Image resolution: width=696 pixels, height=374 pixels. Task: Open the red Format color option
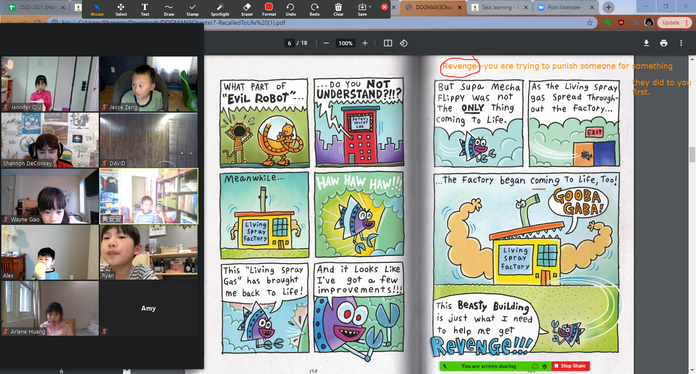coord(269,9)
